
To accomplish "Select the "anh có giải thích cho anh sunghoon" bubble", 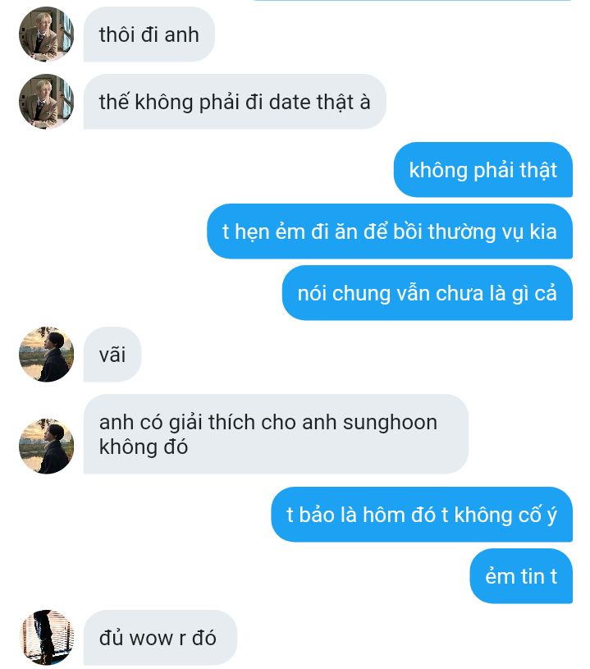I will (276, 434).
